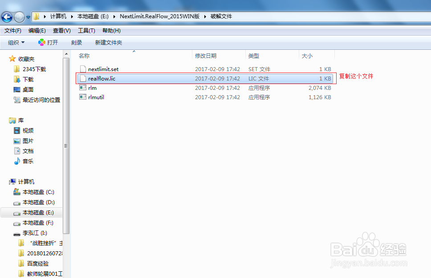
Task: Click the 本地磁盘 (D:) drive icon
Action: click(17, 203)
